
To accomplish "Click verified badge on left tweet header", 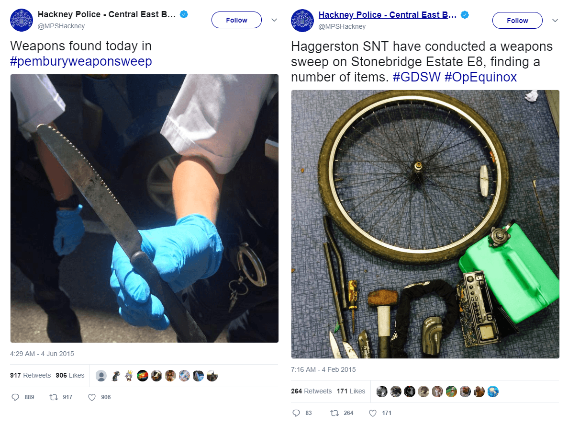I will pos(184,14).
